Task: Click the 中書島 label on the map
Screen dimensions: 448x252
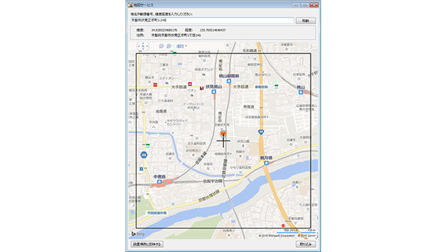Action: (160, 176)
